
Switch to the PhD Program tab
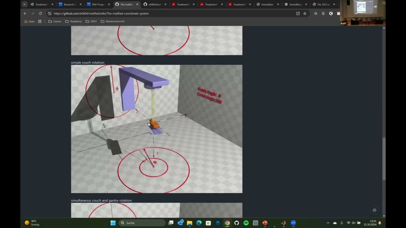pyautogui.click(x=95, y=4)
